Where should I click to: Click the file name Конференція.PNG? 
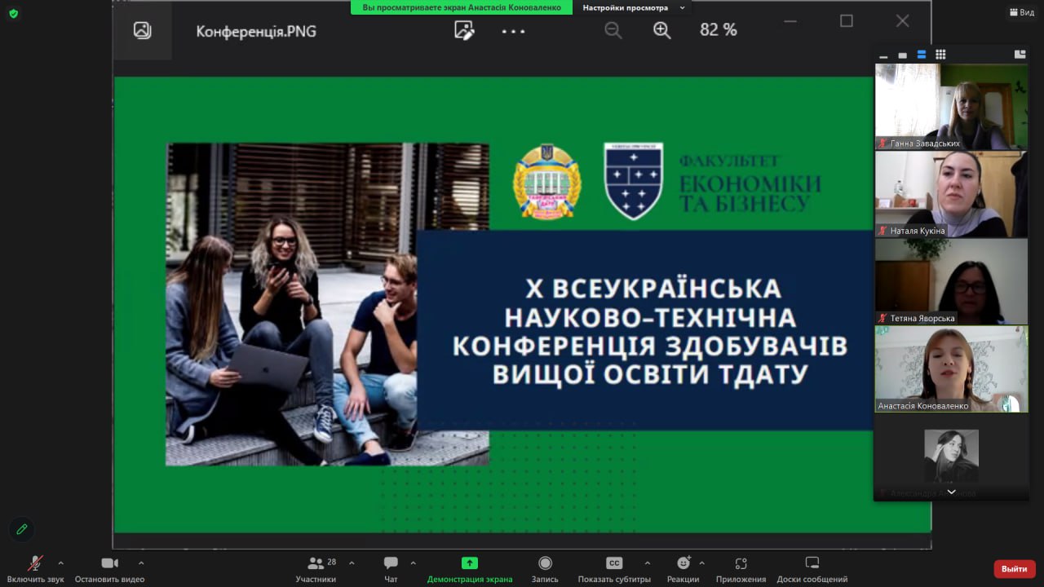pyautogui.click(x=256, y=32)
